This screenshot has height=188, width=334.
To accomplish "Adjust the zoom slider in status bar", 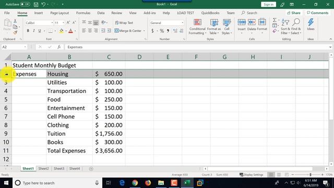I will tap(311, 174).
